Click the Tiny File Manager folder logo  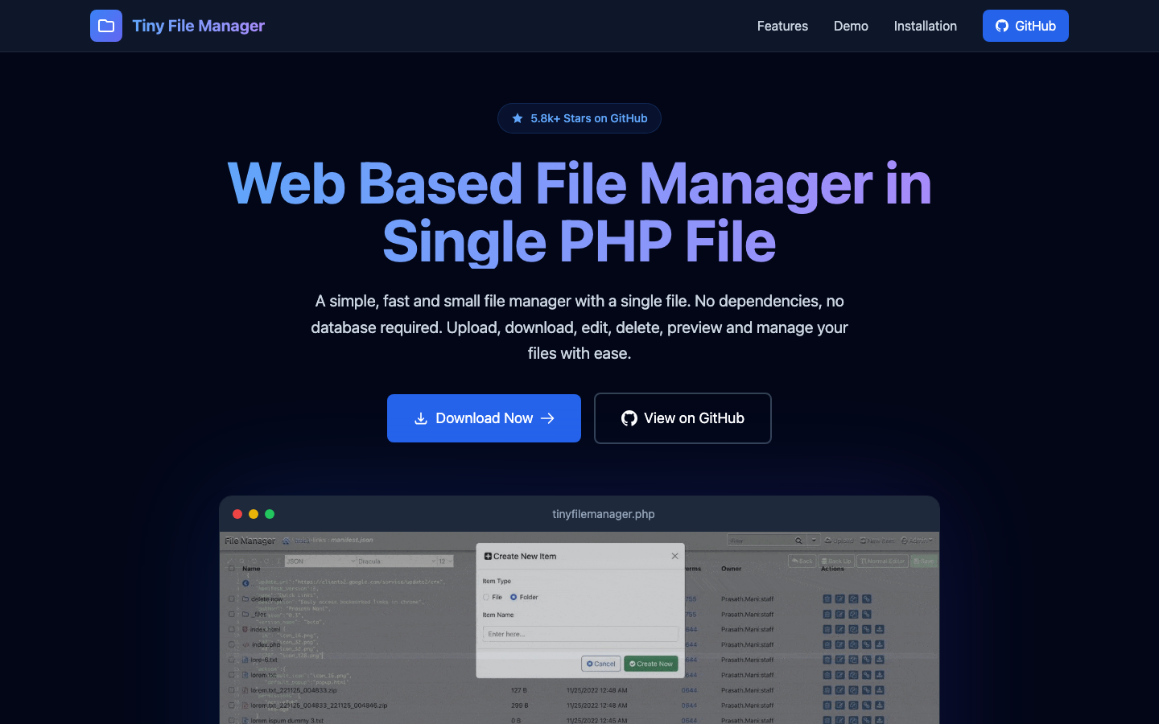pyautogui.click(x=105, y=25)
